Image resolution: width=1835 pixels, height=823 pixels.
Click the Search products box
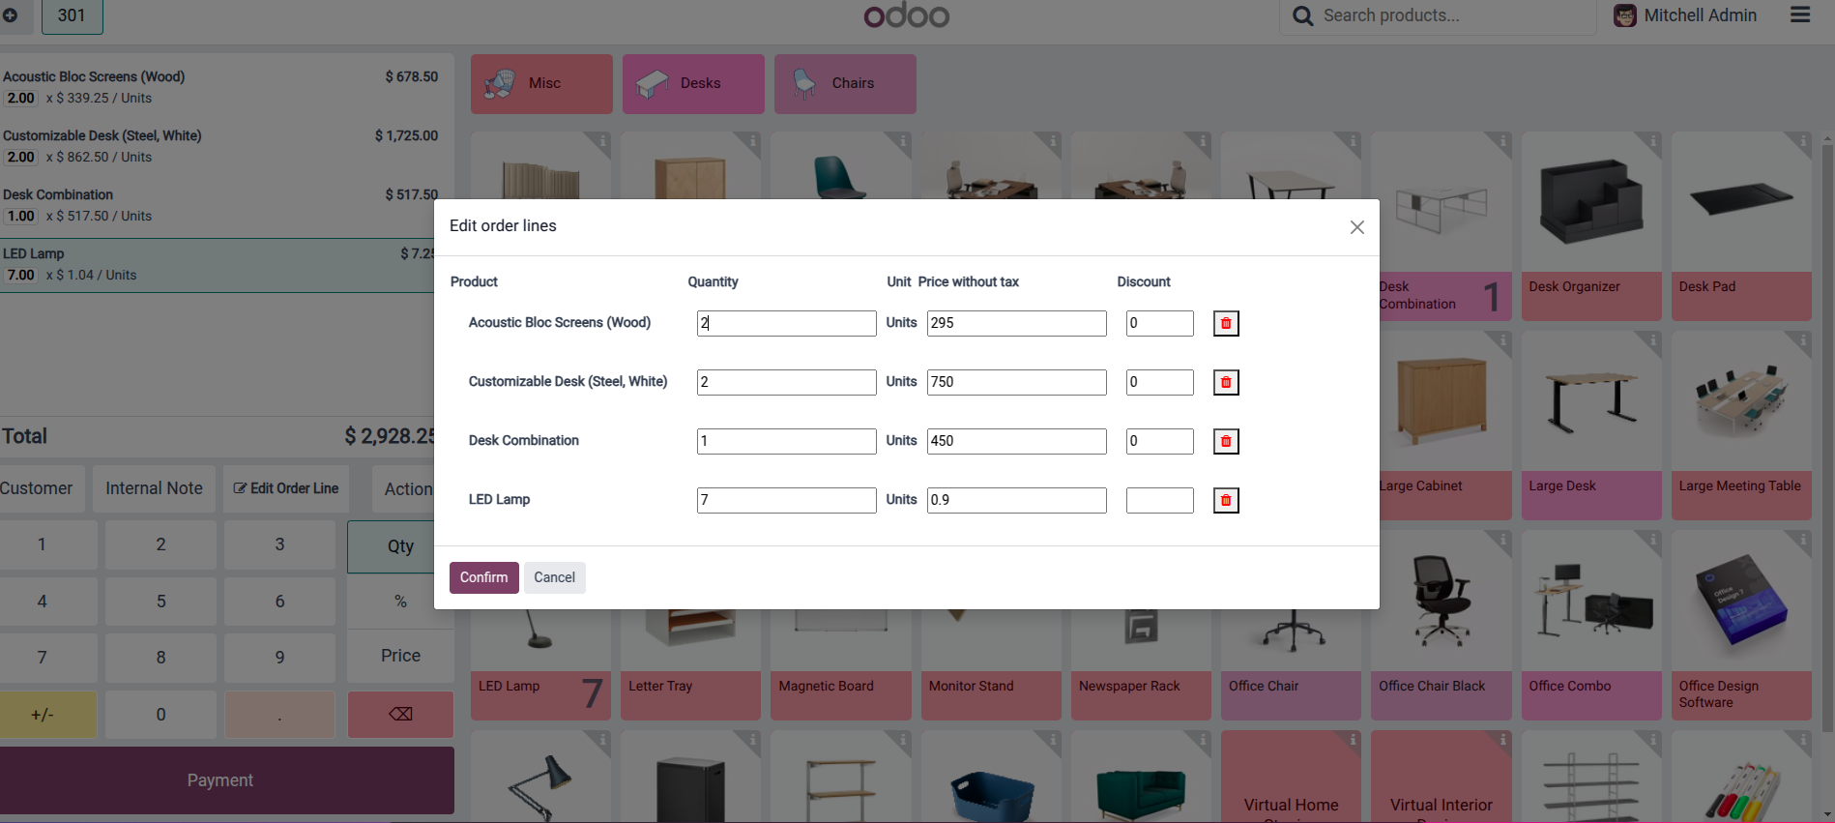(x=1450, y=16)
